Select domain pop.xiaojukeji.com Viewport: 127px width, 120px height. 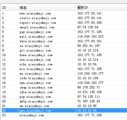click(x=35, y=97)
